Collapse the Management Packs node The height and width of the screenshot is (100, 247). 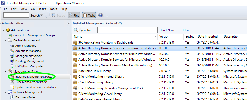tap(6, 72)
